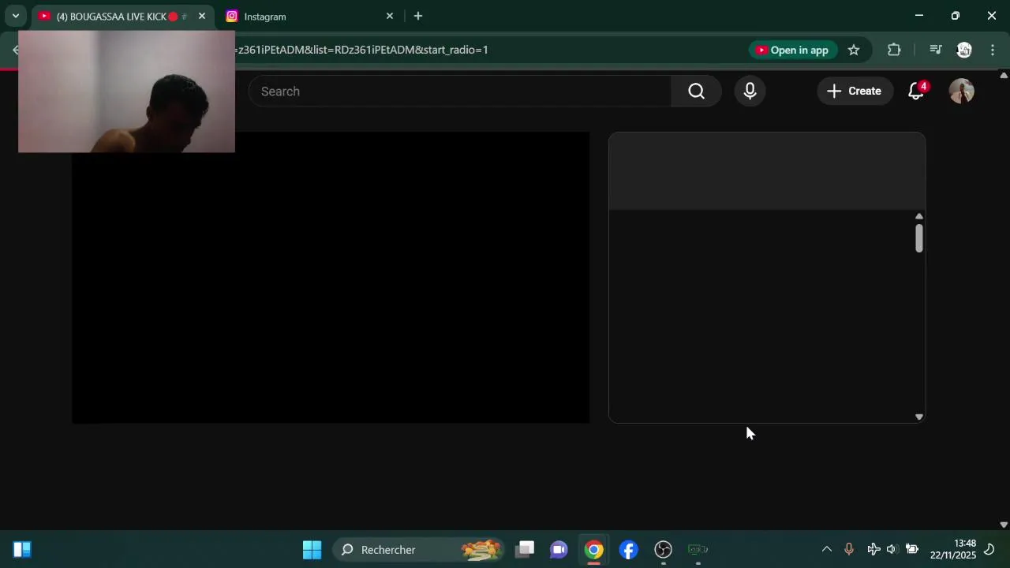Click the battery icon in system tray
The image size is (1010, 568).
912,550
